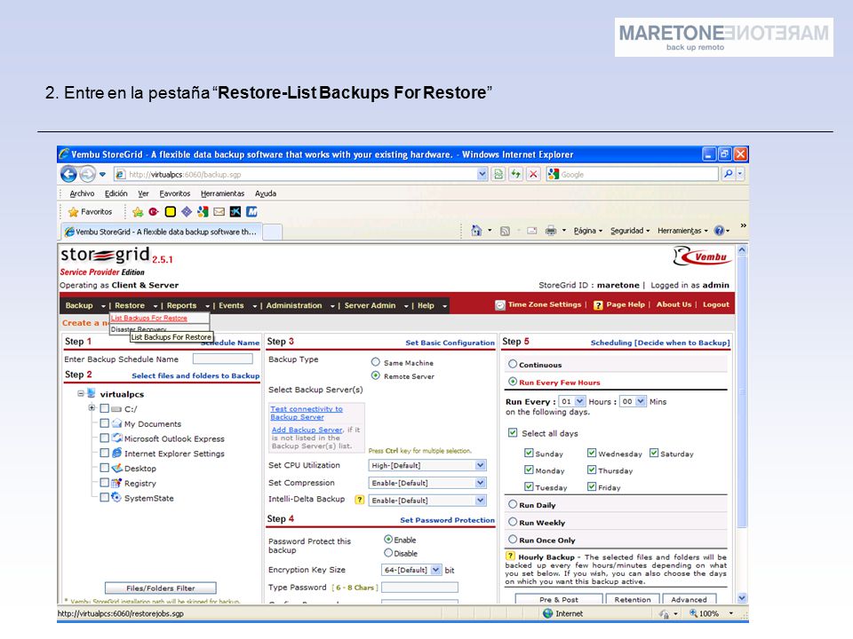
Task: Select the Continuous scheduling radio button
Action: 513,364
